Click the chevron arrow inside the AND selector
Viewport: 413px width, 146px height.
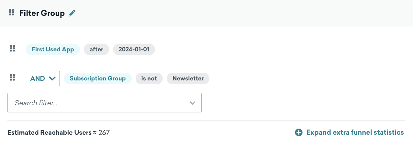(52, 78)
